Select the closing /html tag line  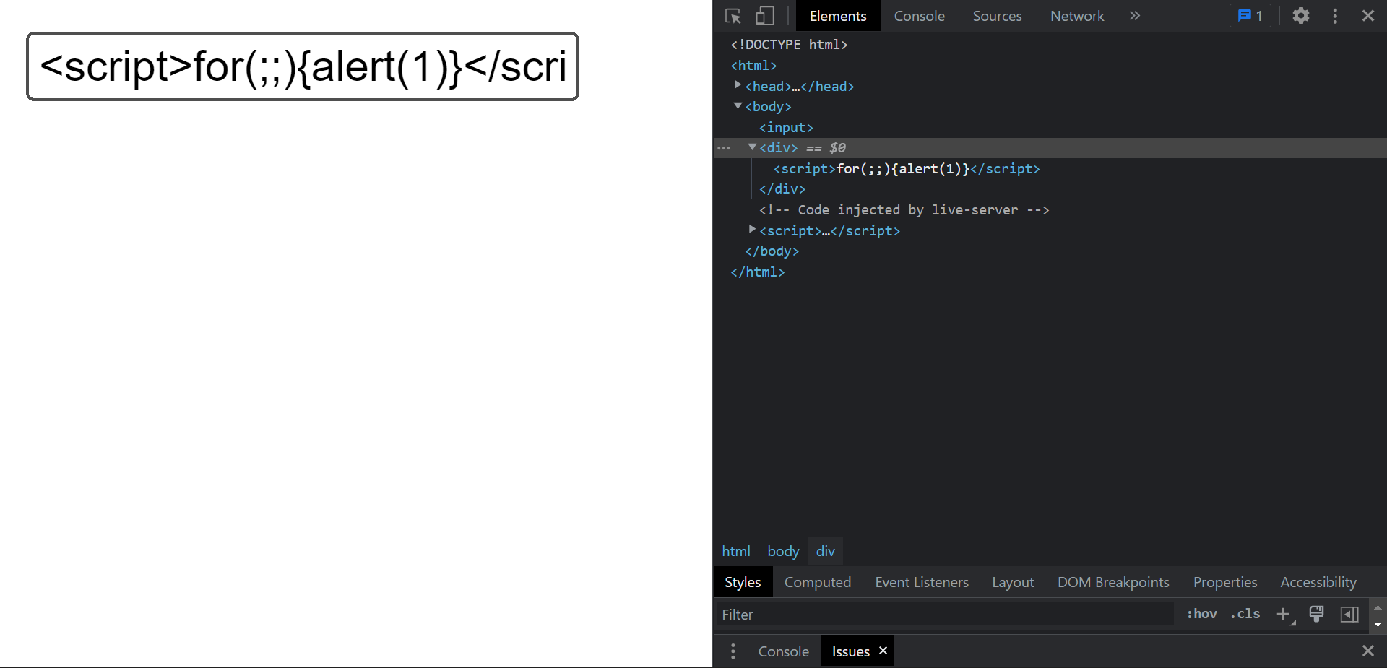tap(757, 272)
